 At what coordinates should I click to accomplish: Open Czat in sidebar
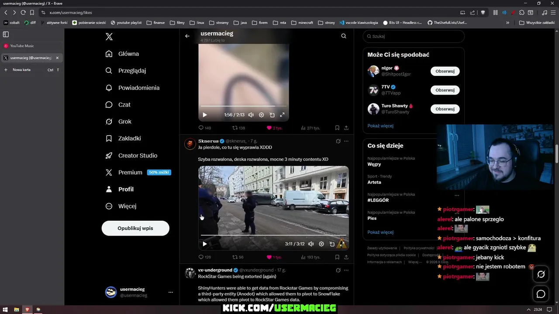click(118, 105)
